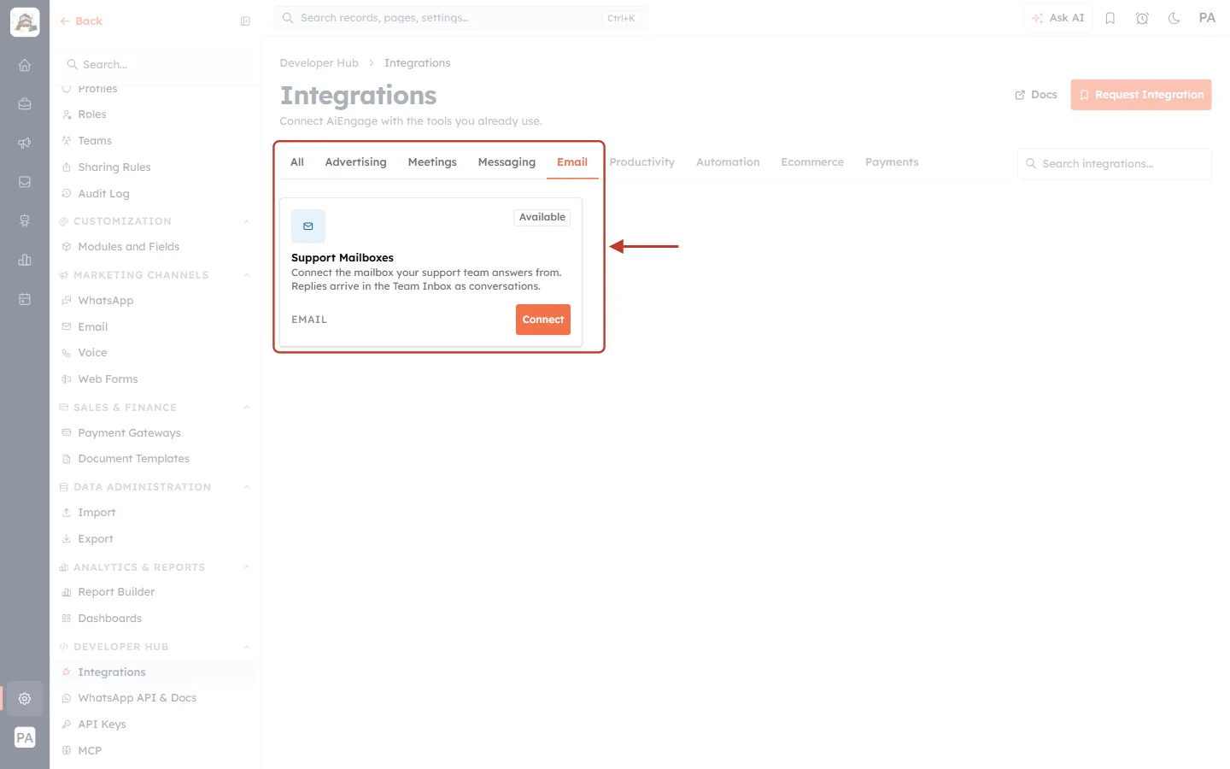Collapse the Marketing Channels section
The height and width of the screenshot is (769, 1230).
[247, 275]
